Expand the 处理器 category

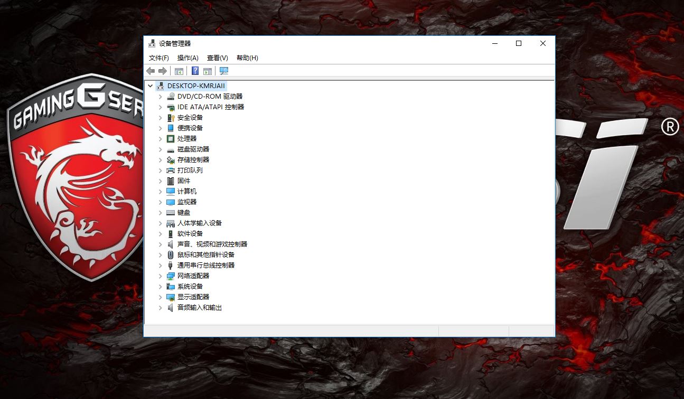(161, 138)
